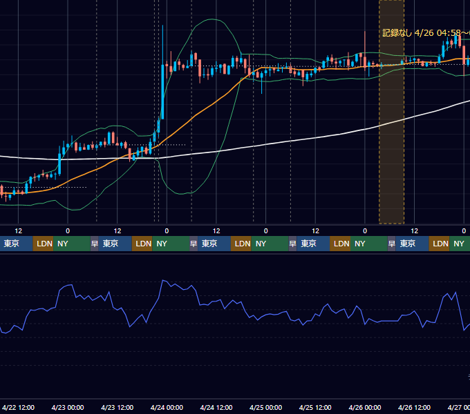Click the 4/22 12:00 date label
Image resolution: width=470 pixels, height=414 pixels.
click(18, 407)
